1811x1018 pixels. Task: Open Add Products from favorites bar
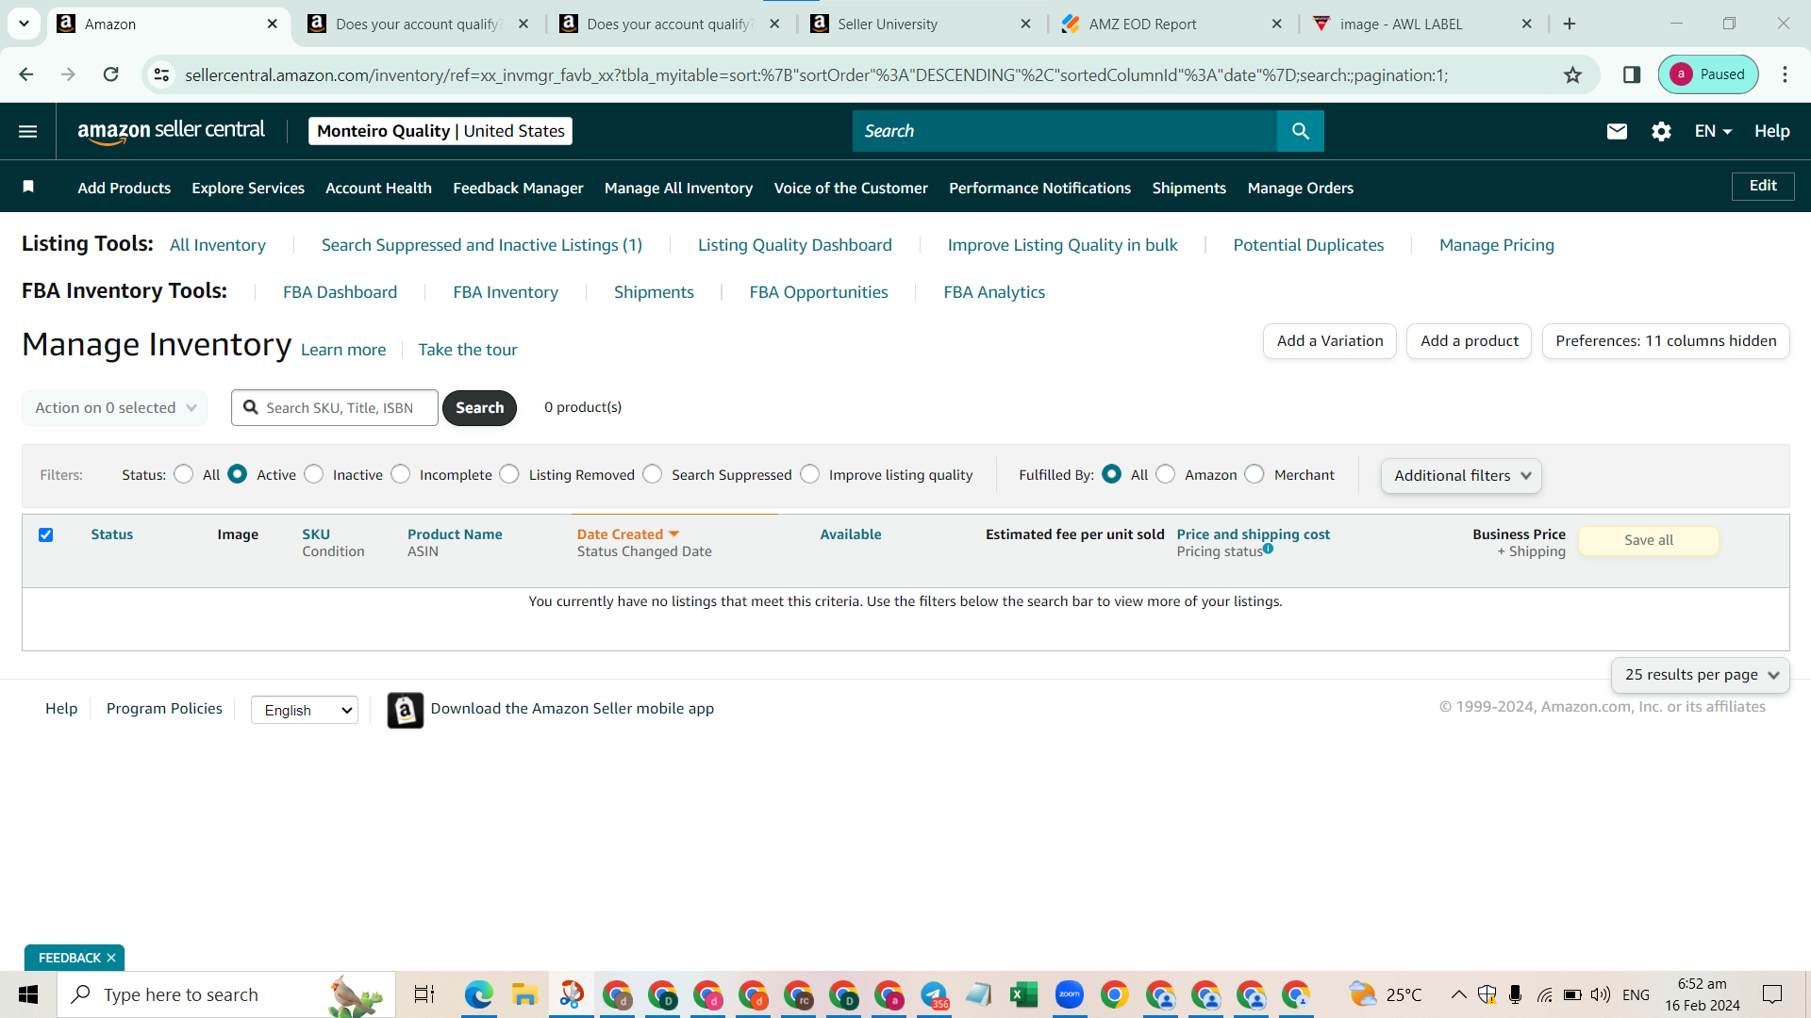click(x=125, y=188)
